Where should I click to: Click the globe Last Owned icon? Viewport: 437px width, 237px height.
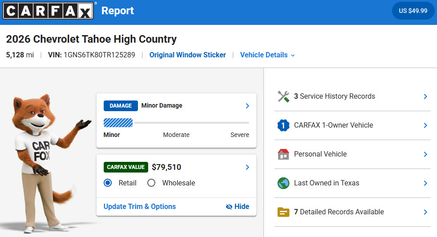tap(283, 183)
